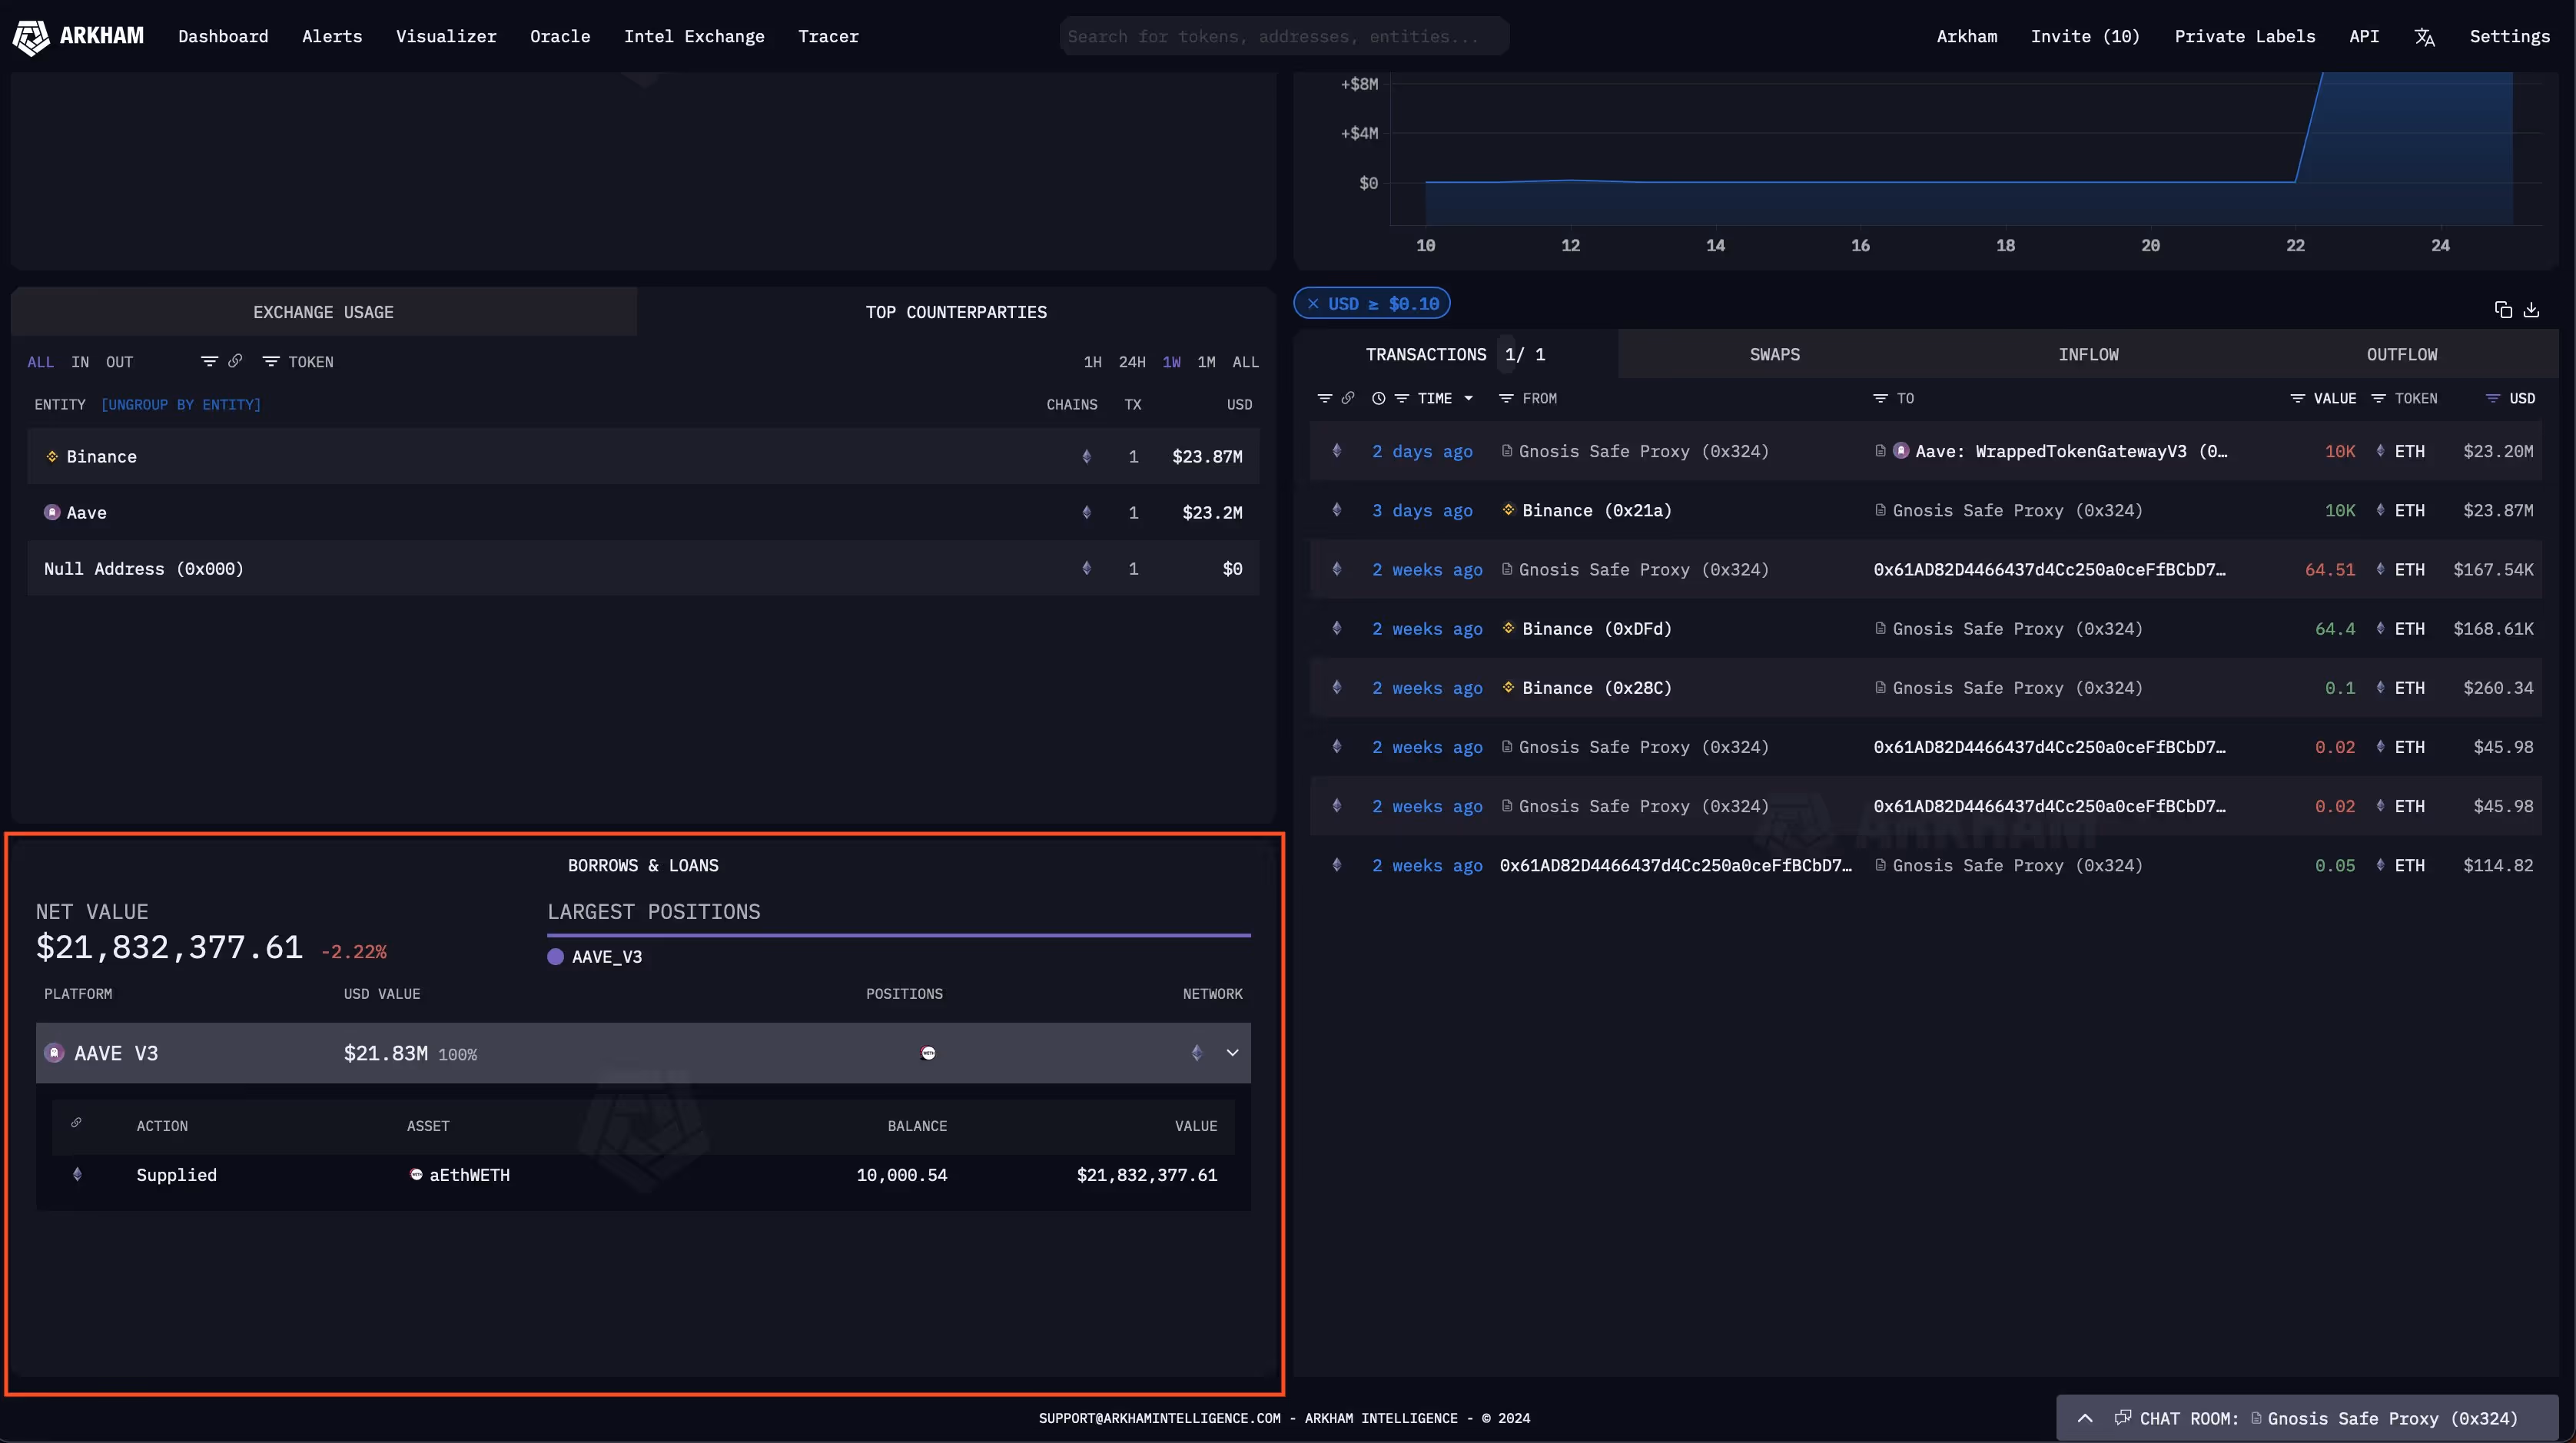Collapse the AAVE V3 platform row
This screenshot has width=2576, height=1443.
pyautogui.click(x=1232, y=1052)
